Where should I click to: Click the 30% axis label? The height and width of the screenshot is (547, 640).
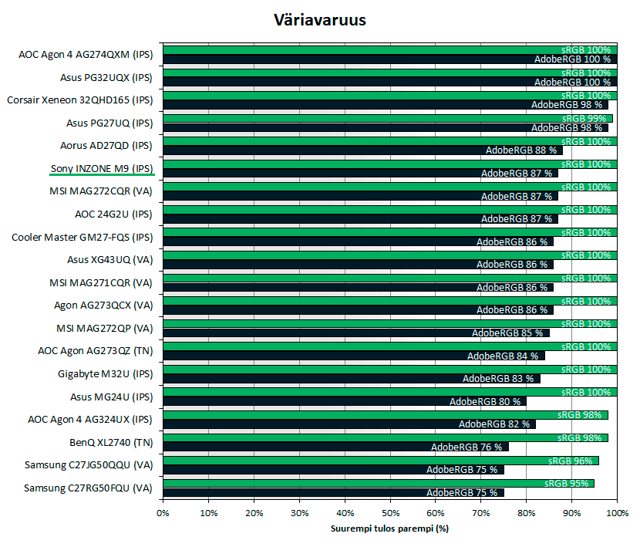(300, 513)
